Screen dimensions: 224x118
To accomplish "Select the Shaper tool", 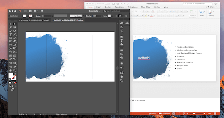I will tap(11, 41).
